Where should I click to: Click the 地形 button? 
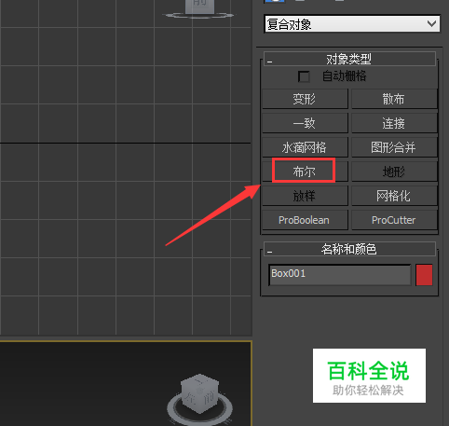coord(394,172)
